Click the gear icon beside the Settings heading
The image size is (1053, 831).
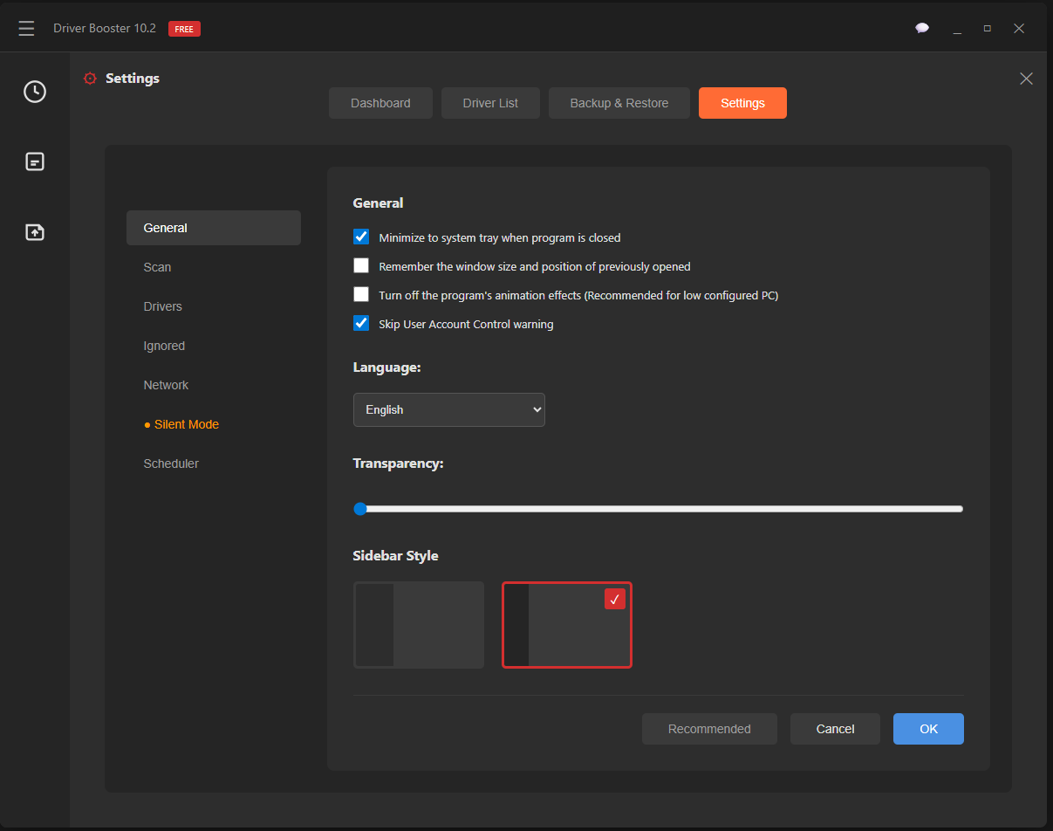[90, 78]
